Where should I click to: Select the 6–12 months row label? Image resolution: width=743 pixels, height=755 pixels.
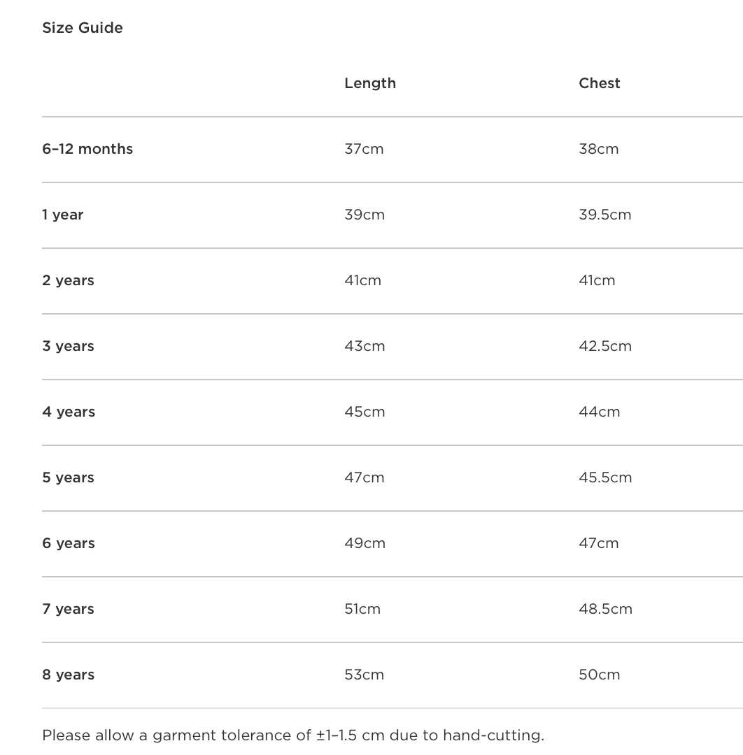[87, 149]
